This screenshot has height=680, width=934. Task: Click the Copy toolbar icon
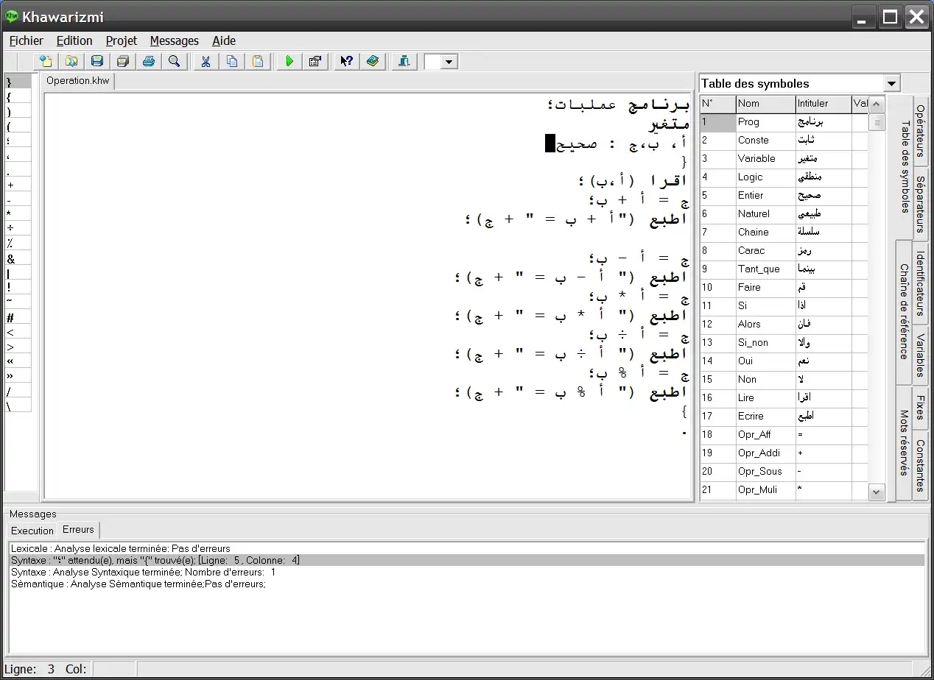click(x=232, y=62)
